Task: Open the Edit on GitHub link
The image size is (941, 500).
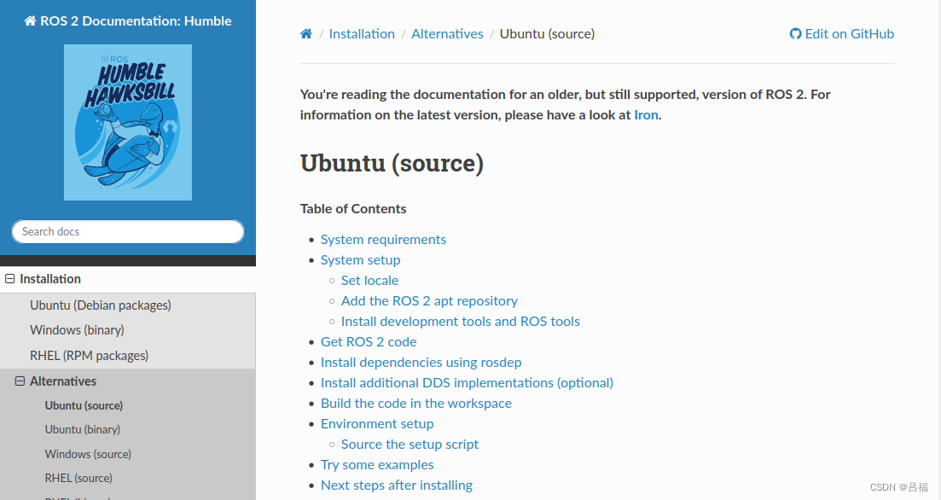Action: [842, 33]
